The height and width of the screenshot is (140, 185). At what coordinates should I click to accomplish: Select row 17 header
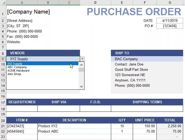point(3,102)
